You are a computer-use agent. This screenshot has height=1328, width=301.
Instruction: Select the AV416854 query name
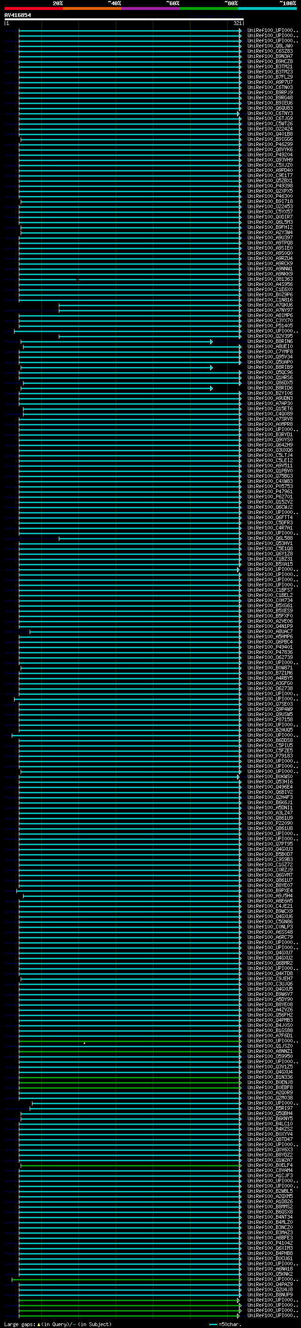[17, 15]
